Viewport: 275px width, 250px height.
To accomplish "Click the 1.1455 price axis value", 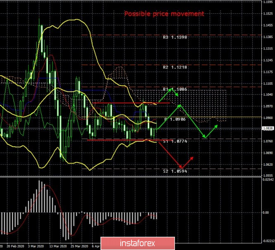I will tap(268, 25).
